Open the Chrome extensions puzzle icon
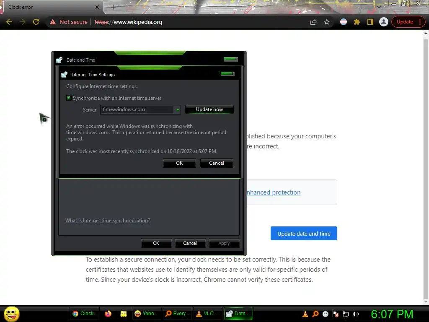This screenshot has height=322, width=429. (357, 22)
